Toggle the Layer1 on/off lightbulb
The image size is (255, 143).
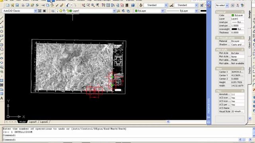point(57,11)
